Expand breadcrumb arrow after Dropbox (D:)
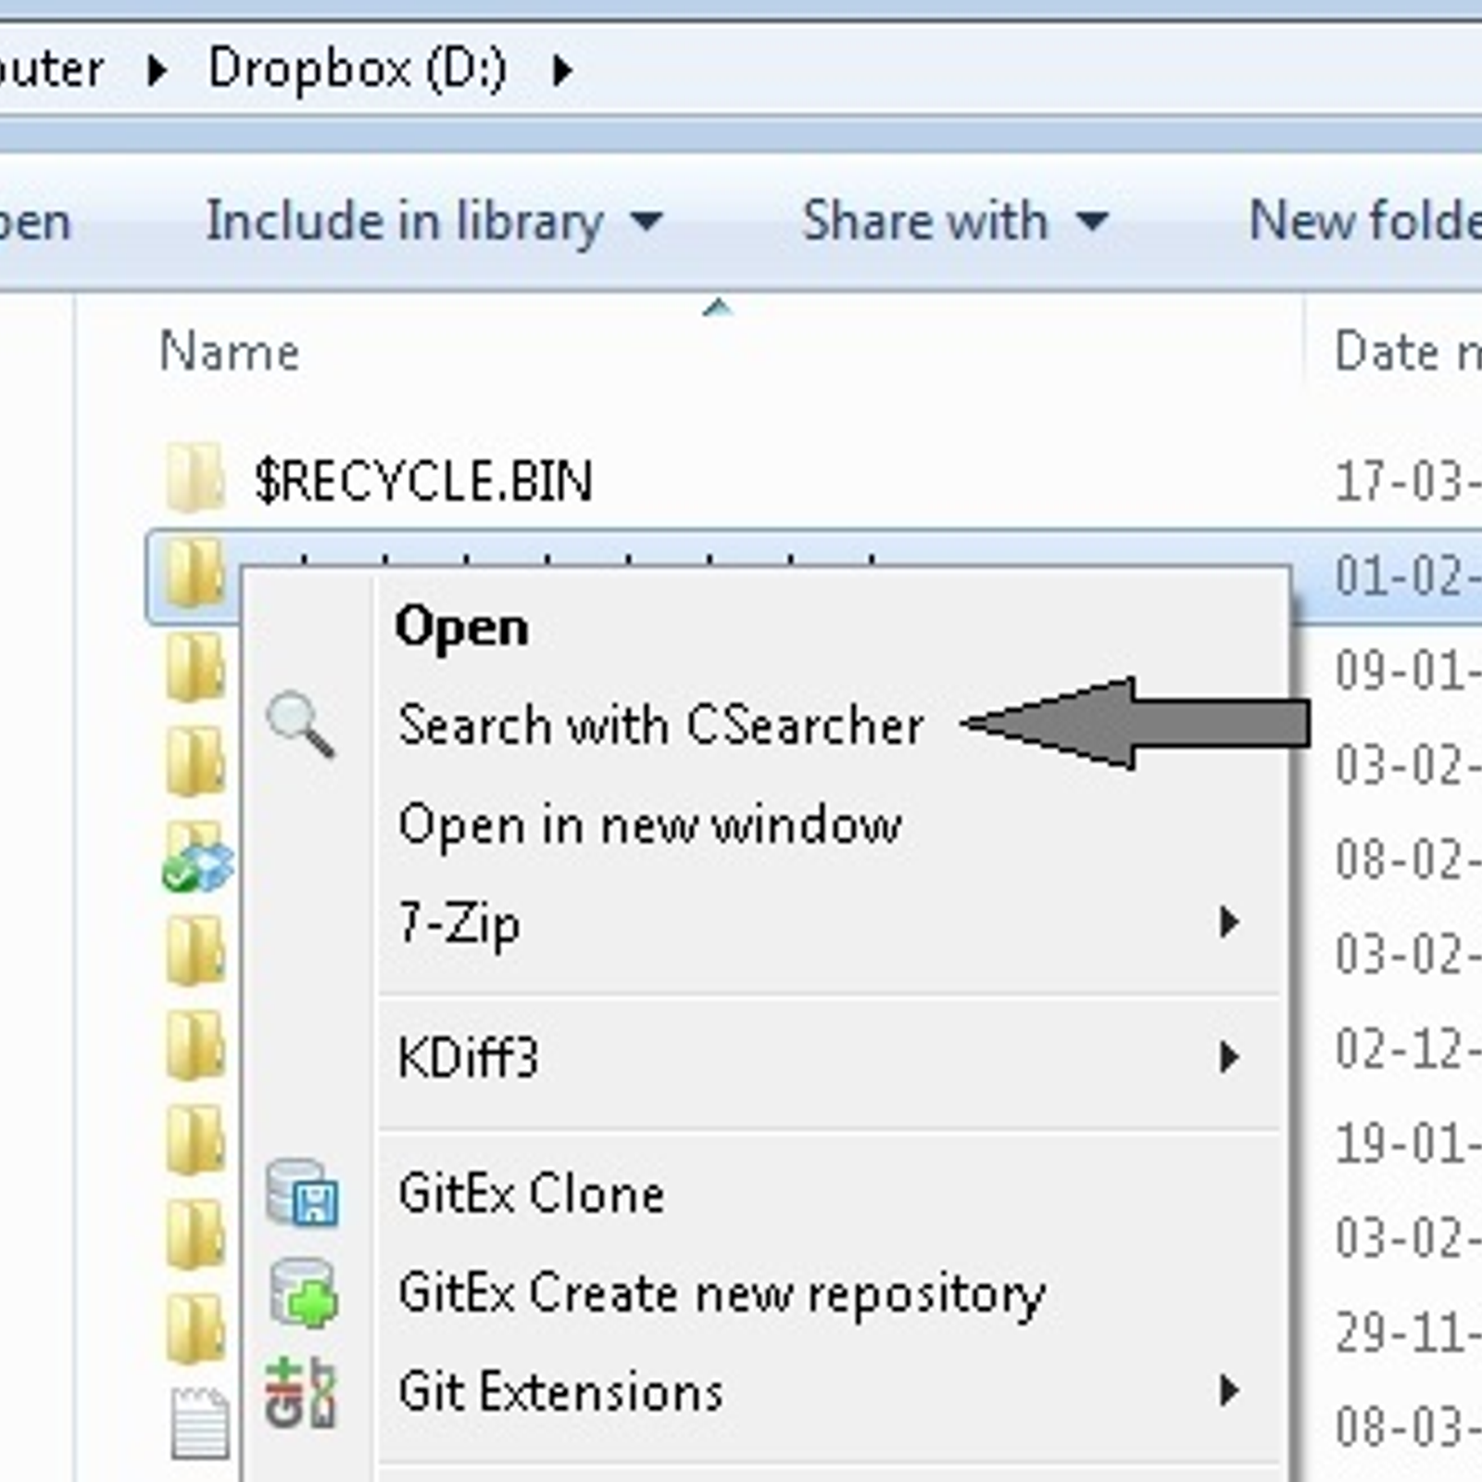 tap(562, 70)
